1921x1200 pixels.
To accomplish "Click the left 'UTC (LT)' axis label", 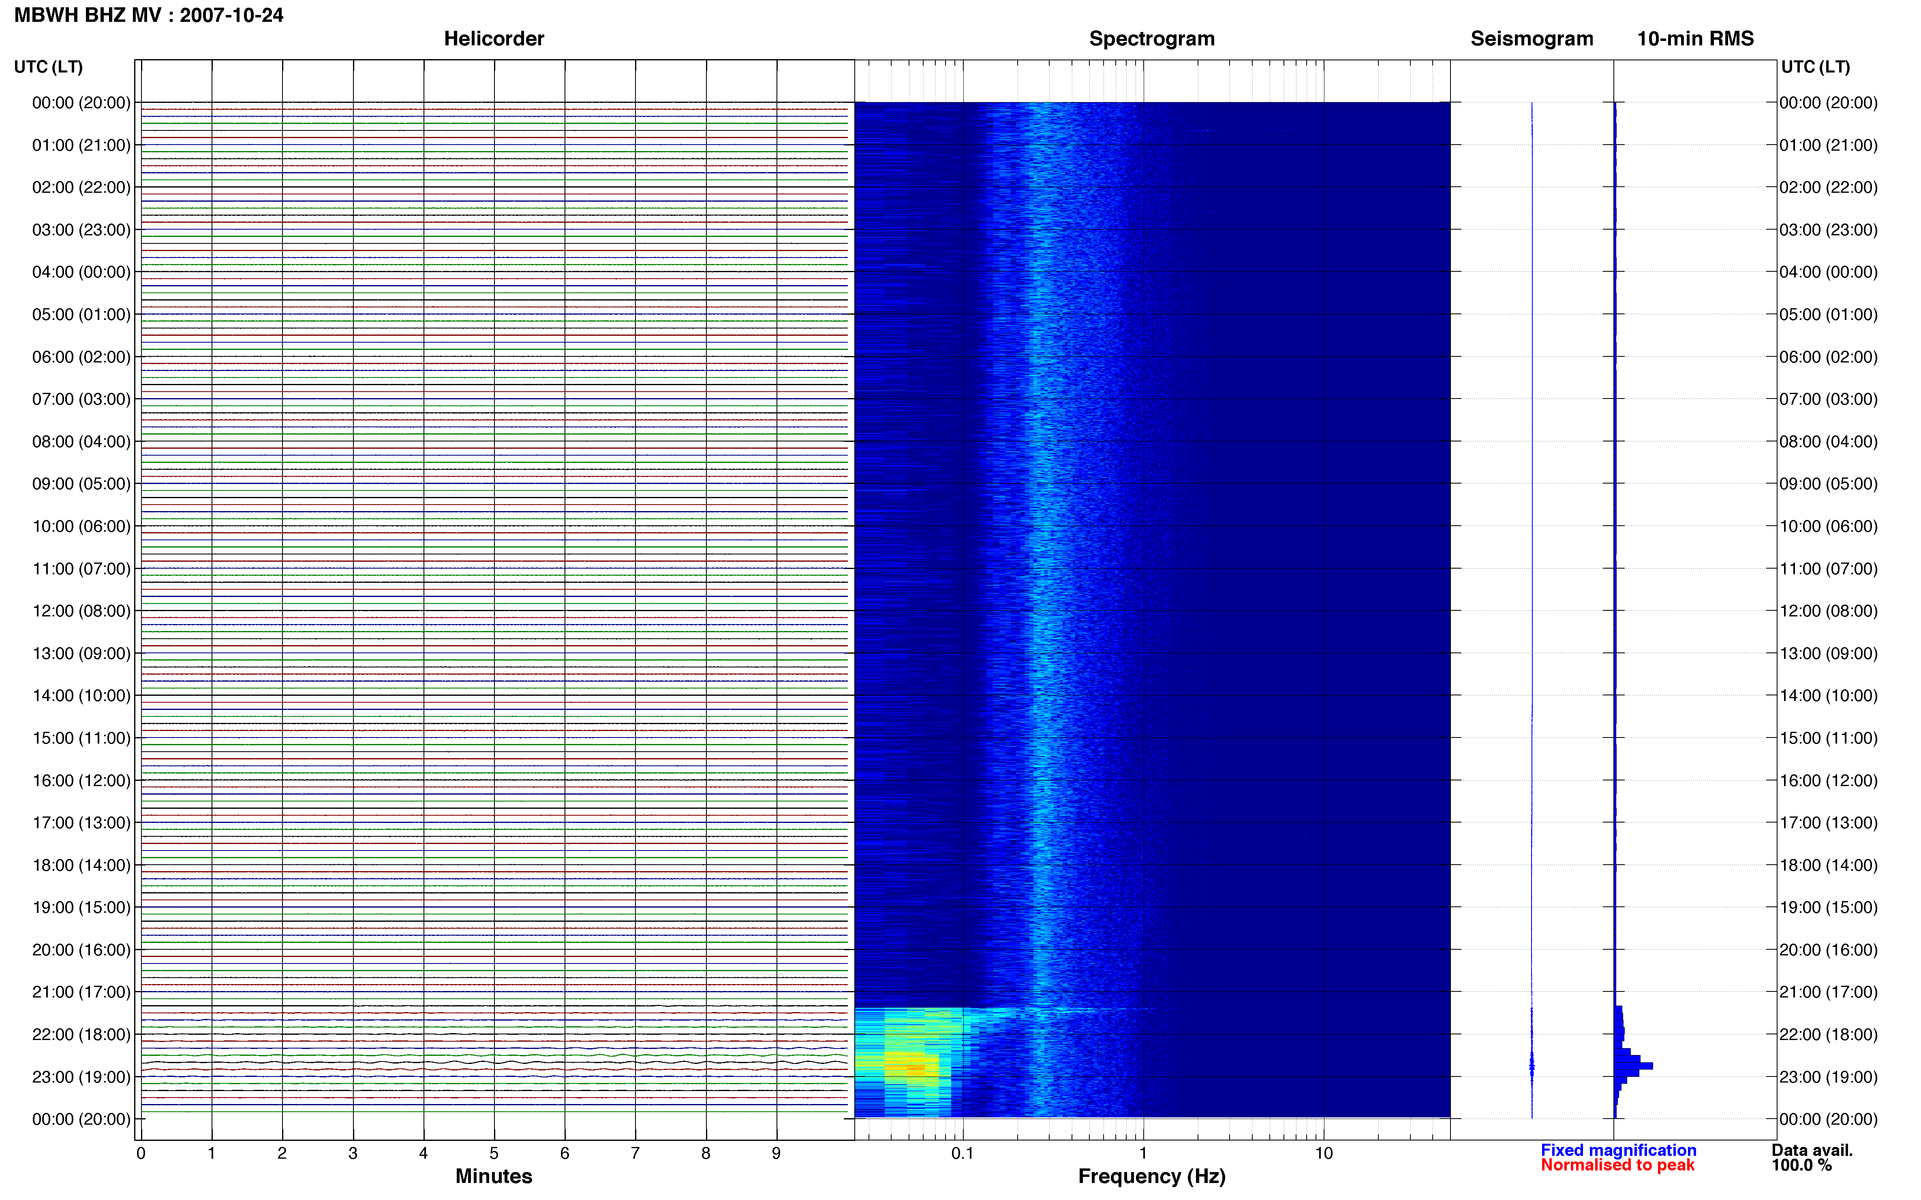I will pyautogui.click(x=49, y=67).
